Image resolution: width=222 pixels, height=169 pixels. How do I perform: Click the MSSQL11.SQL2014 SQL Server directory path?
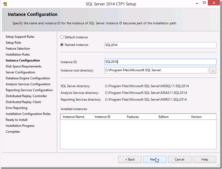(147, 86)
